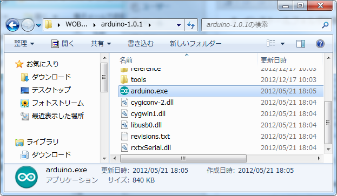The height and width of the screenshot is (196, 337).
Task: Click navigation pane scroll up arrow
Action: (104, 58)
